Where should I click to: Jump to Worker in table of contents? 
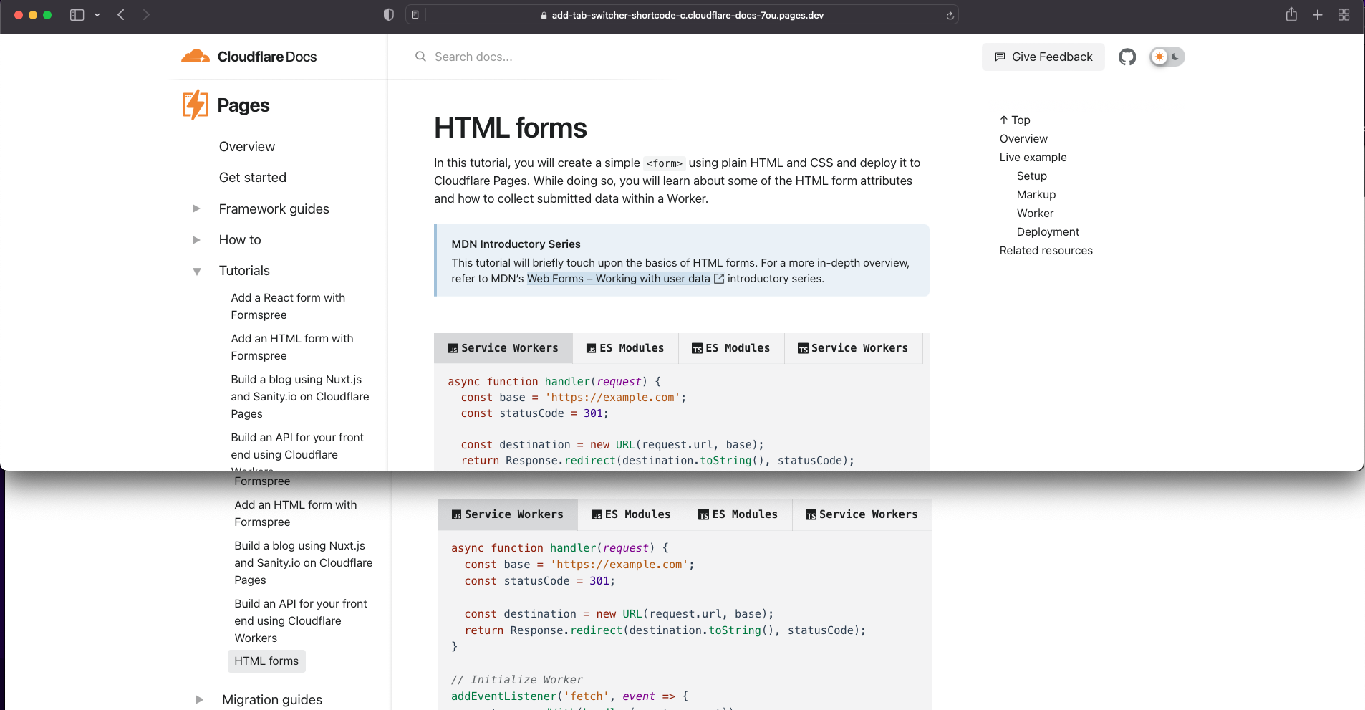(1035, 214)
